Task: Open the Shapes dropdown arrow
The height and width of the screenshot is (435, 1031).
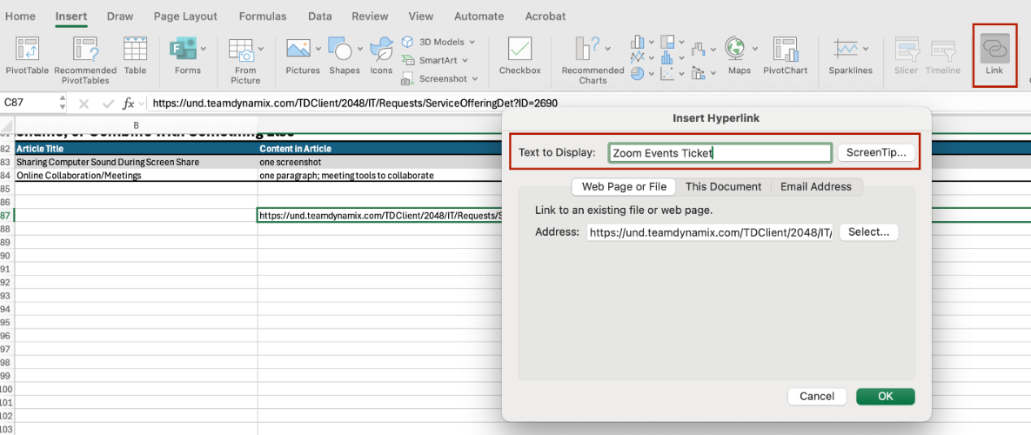Action: coord(360,49)
